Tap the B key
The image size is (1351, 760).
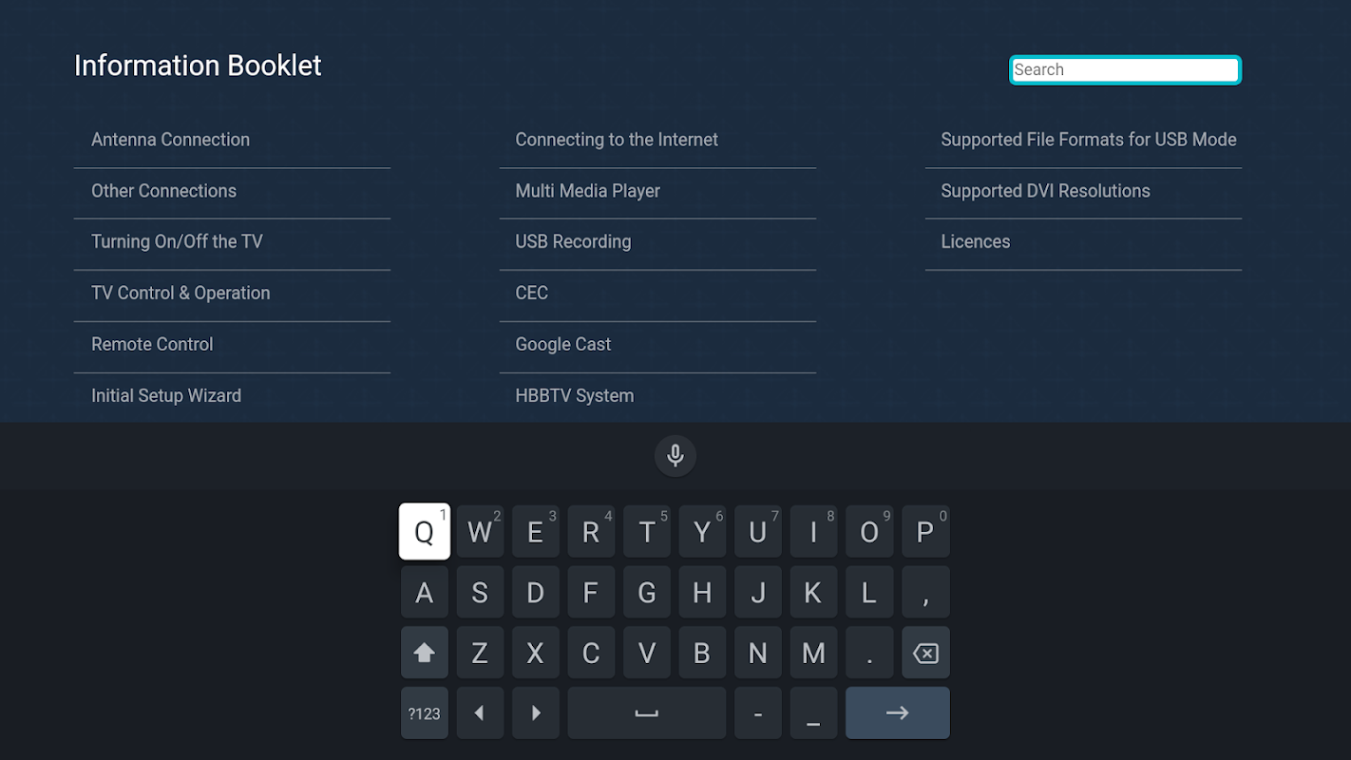(x=702, y=653)
